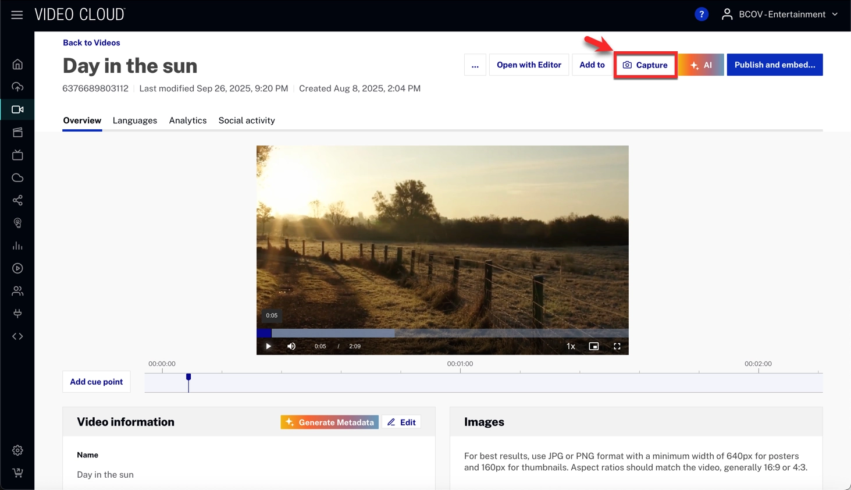Open the Users sidebar icon

[17, 291]
